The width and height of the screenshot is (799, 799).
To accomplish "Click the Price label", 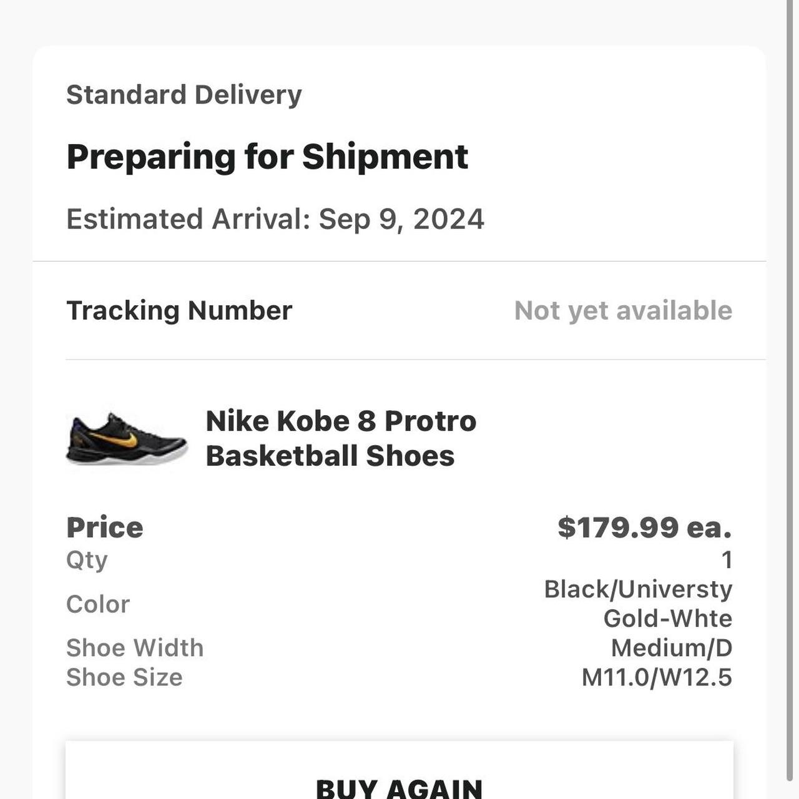I will click(105, 526).
